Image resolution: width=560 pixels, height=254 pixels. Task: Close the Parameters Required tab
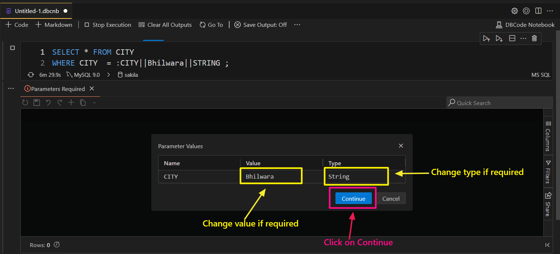coord(92,88)
